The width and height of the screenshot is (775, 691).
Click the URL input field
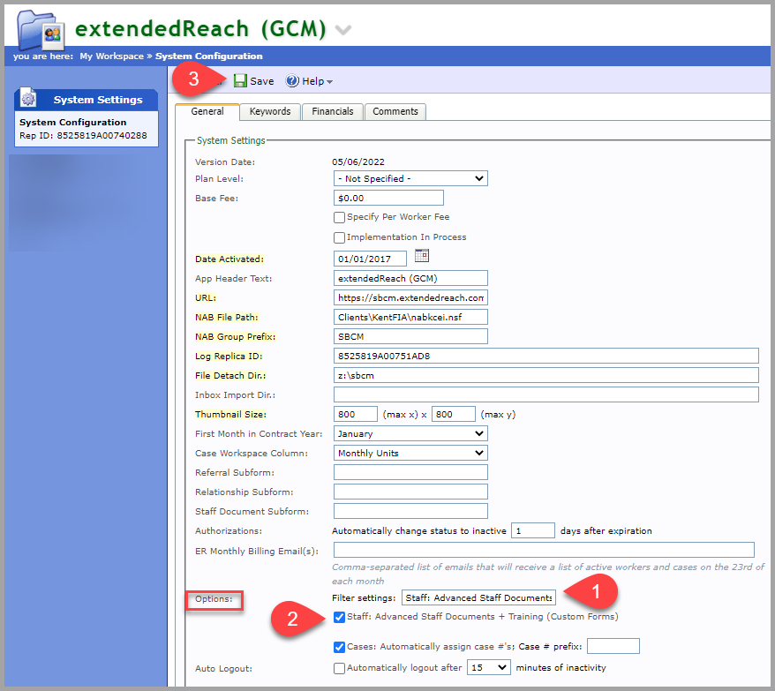tap(410, 297)
